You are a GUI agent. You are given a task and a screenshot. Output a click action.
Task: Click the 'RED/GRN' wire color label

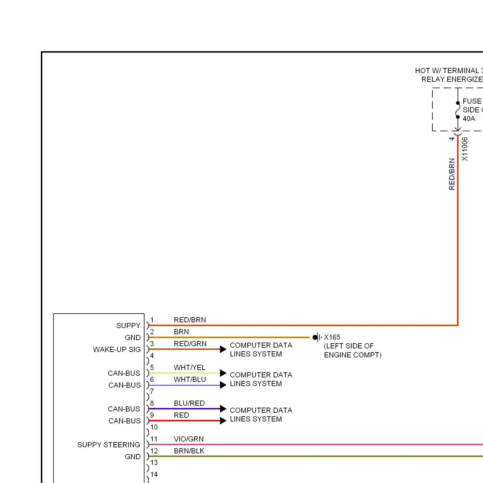pyautogui.click(x=190, y=344)
